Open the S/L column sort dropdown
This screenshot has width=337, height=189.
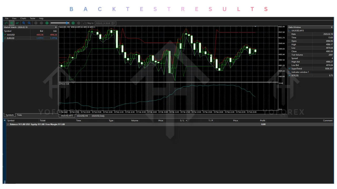(x=186, y=120)
